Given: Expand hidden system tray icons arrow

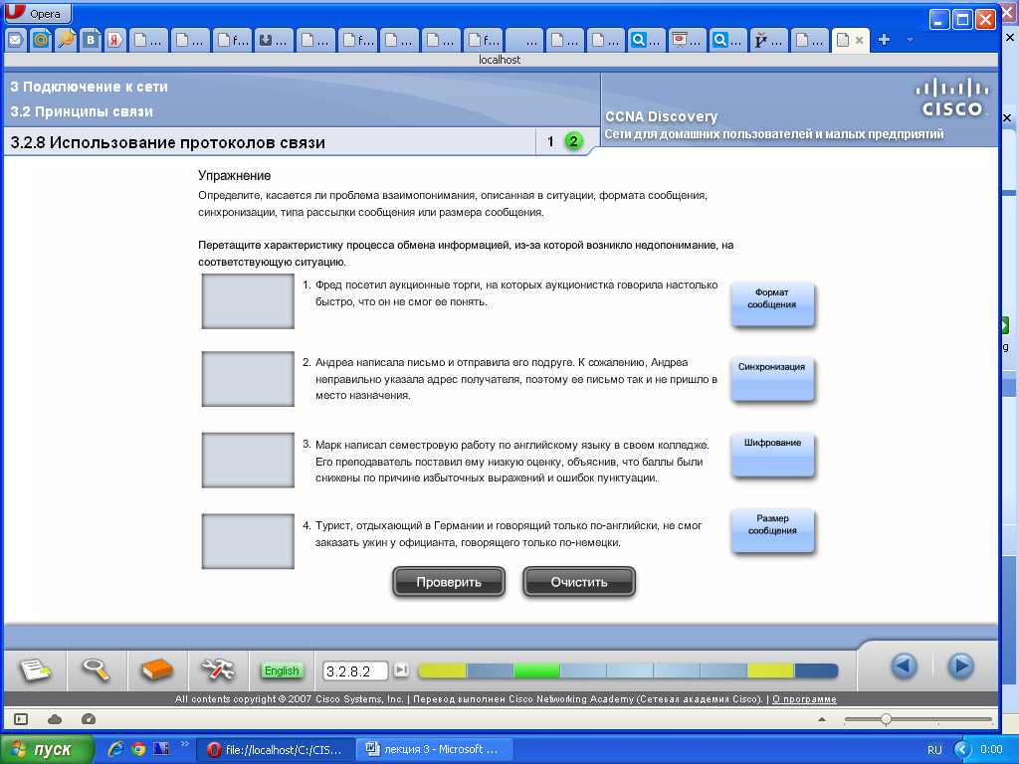Looking at the screenshot, I should pyautogui.click(x=962, y=750).
